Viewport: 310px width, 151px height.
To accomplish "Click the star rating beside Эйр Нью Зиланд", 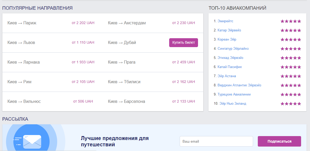I will coord(291,104).
